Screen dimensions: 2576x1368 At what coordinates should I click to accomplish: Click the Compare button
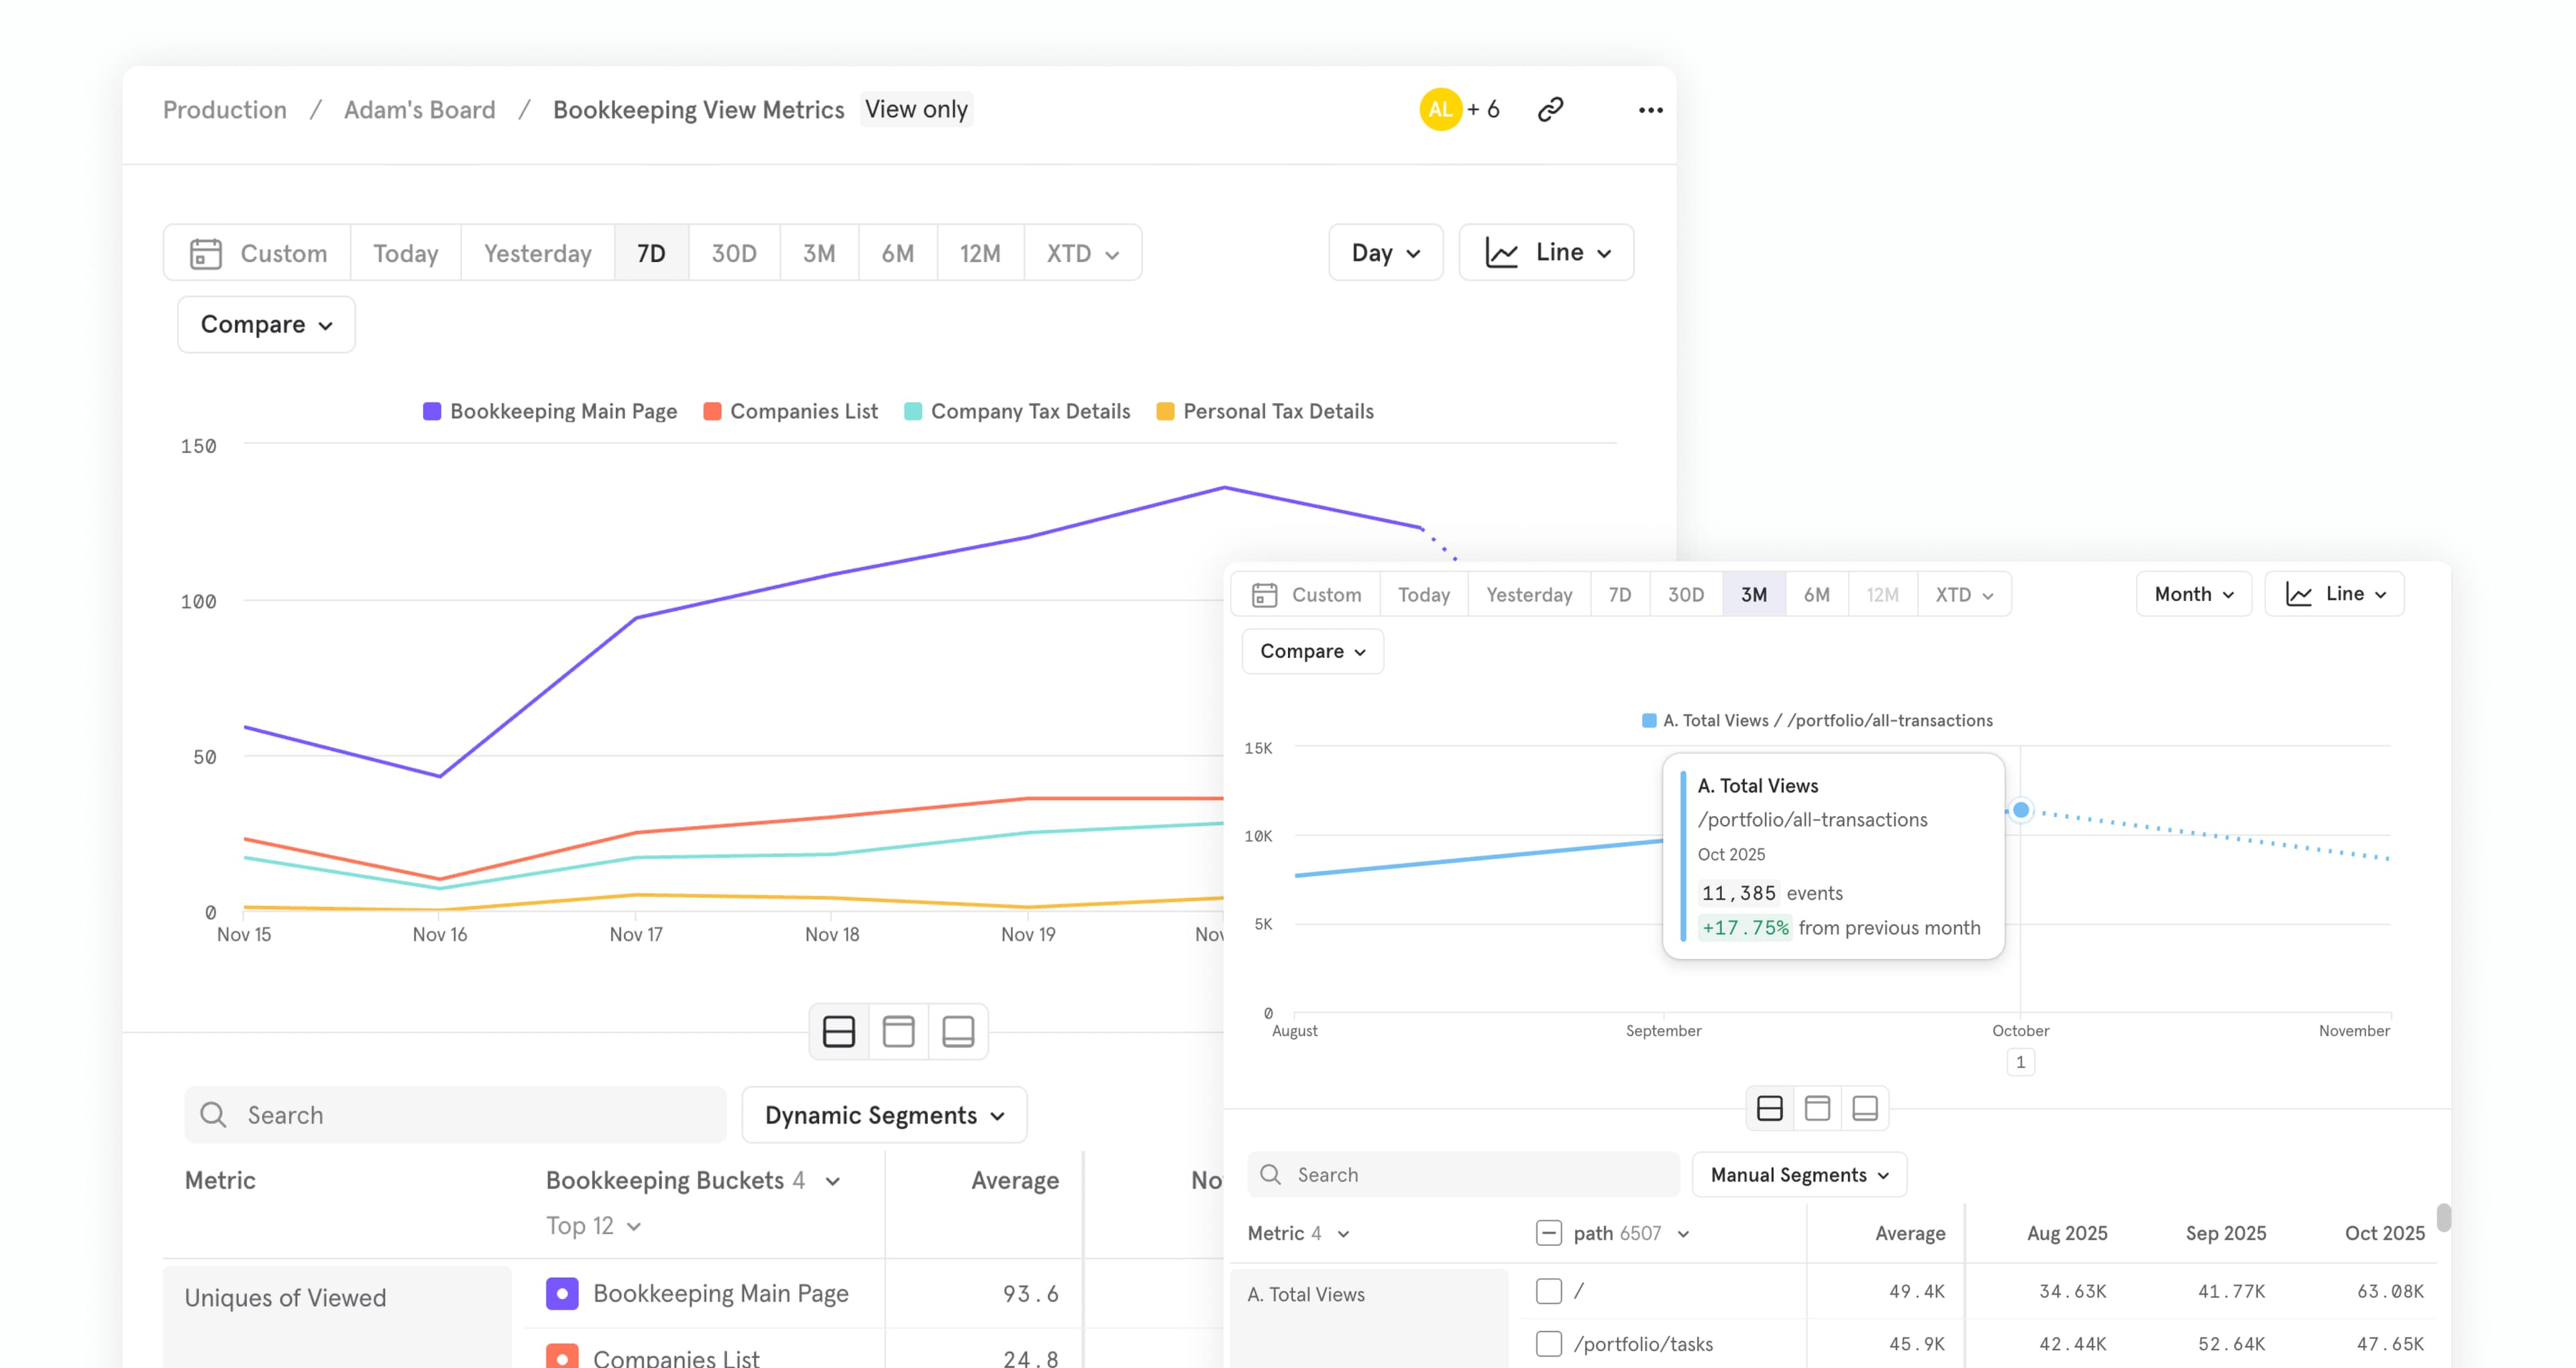coord(265,324)
